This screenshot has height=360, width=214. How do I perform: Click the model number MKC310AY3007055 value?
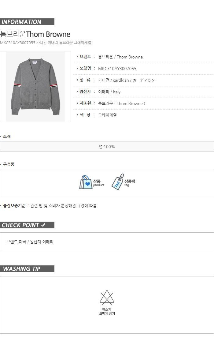117,69
